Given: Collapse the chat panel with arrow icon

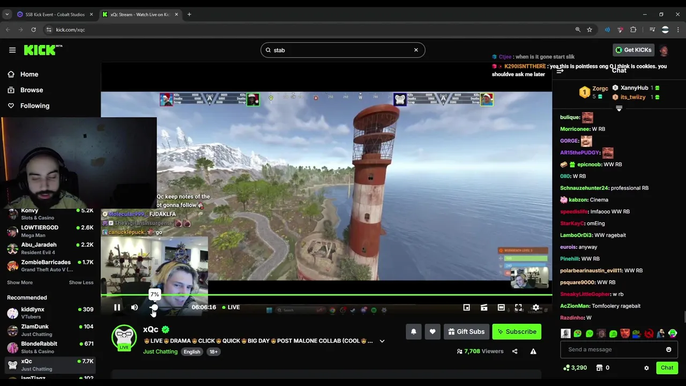Looking at the screenshot, I should coord(560,71).
